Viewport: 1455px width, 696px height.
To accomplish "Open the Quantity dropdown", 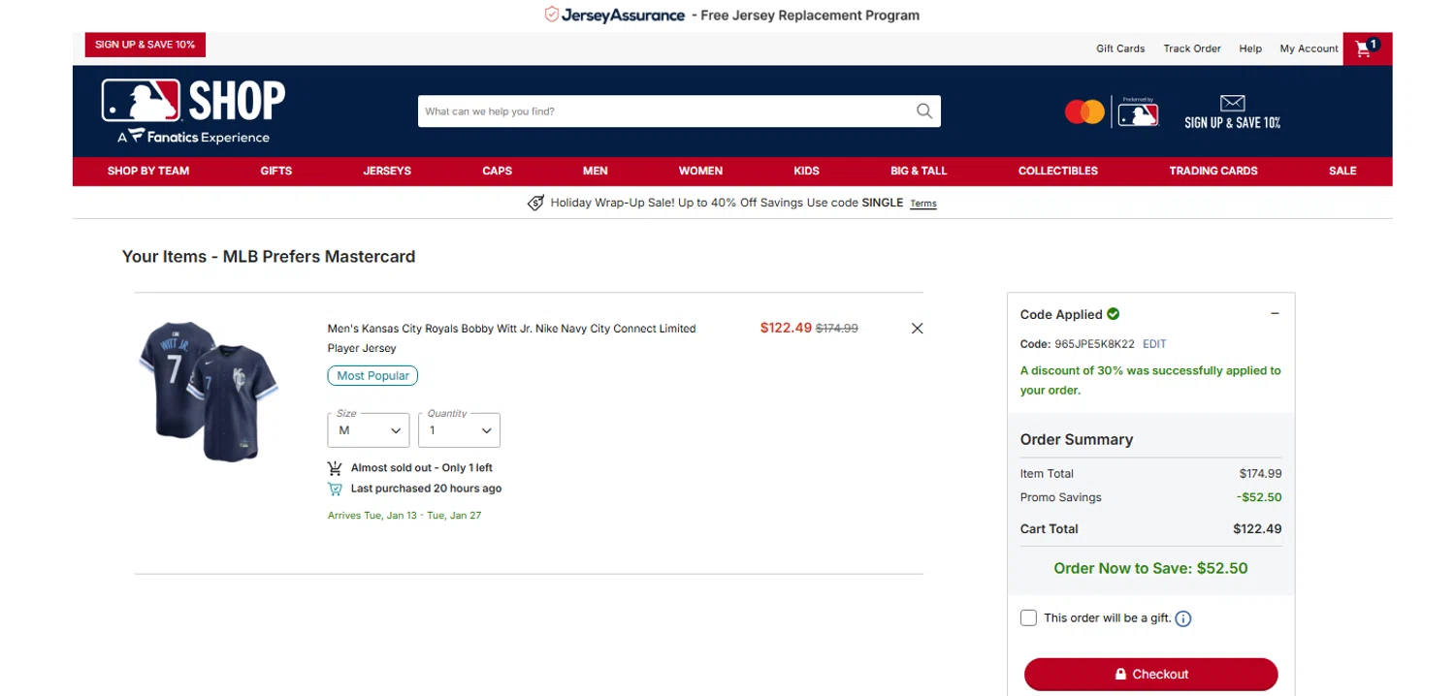I will click(x=459, y=430).
